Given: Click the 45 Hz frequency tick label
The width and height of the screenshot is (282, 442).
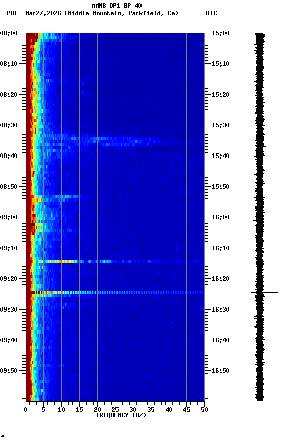Looking at the screenshot, I should pos(186,410).
